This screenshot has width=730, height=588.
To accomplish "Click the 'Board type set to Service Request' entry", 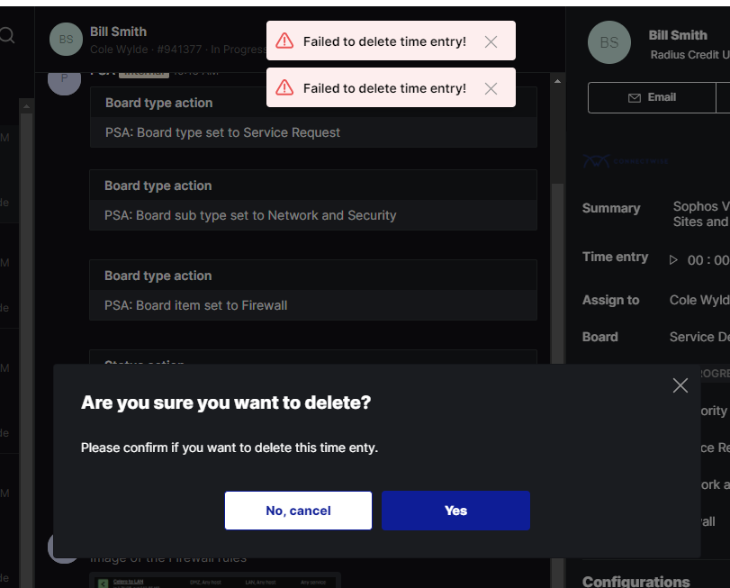I will [x=222, y=132].
